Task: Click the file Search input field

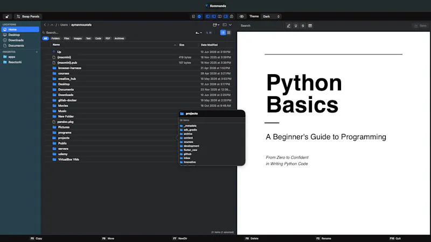Action: coord(118,33)
